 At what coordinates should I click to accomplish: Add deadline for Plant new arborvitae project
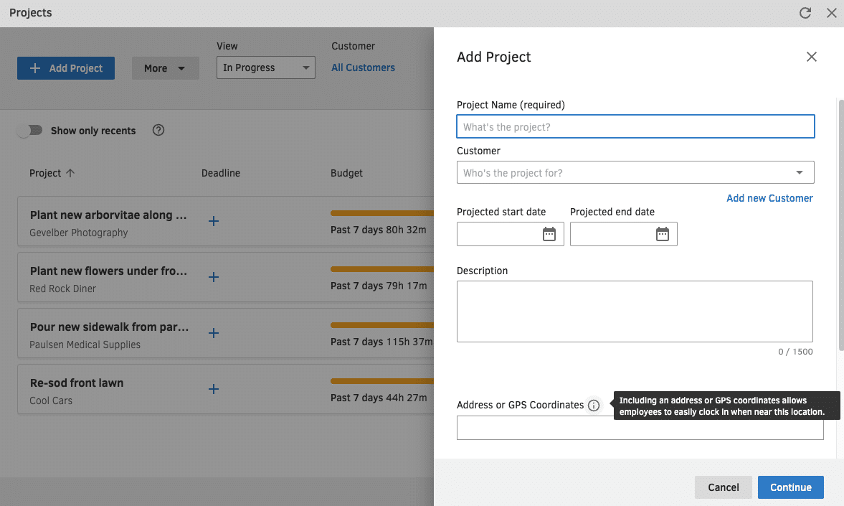tap(214, 221)
